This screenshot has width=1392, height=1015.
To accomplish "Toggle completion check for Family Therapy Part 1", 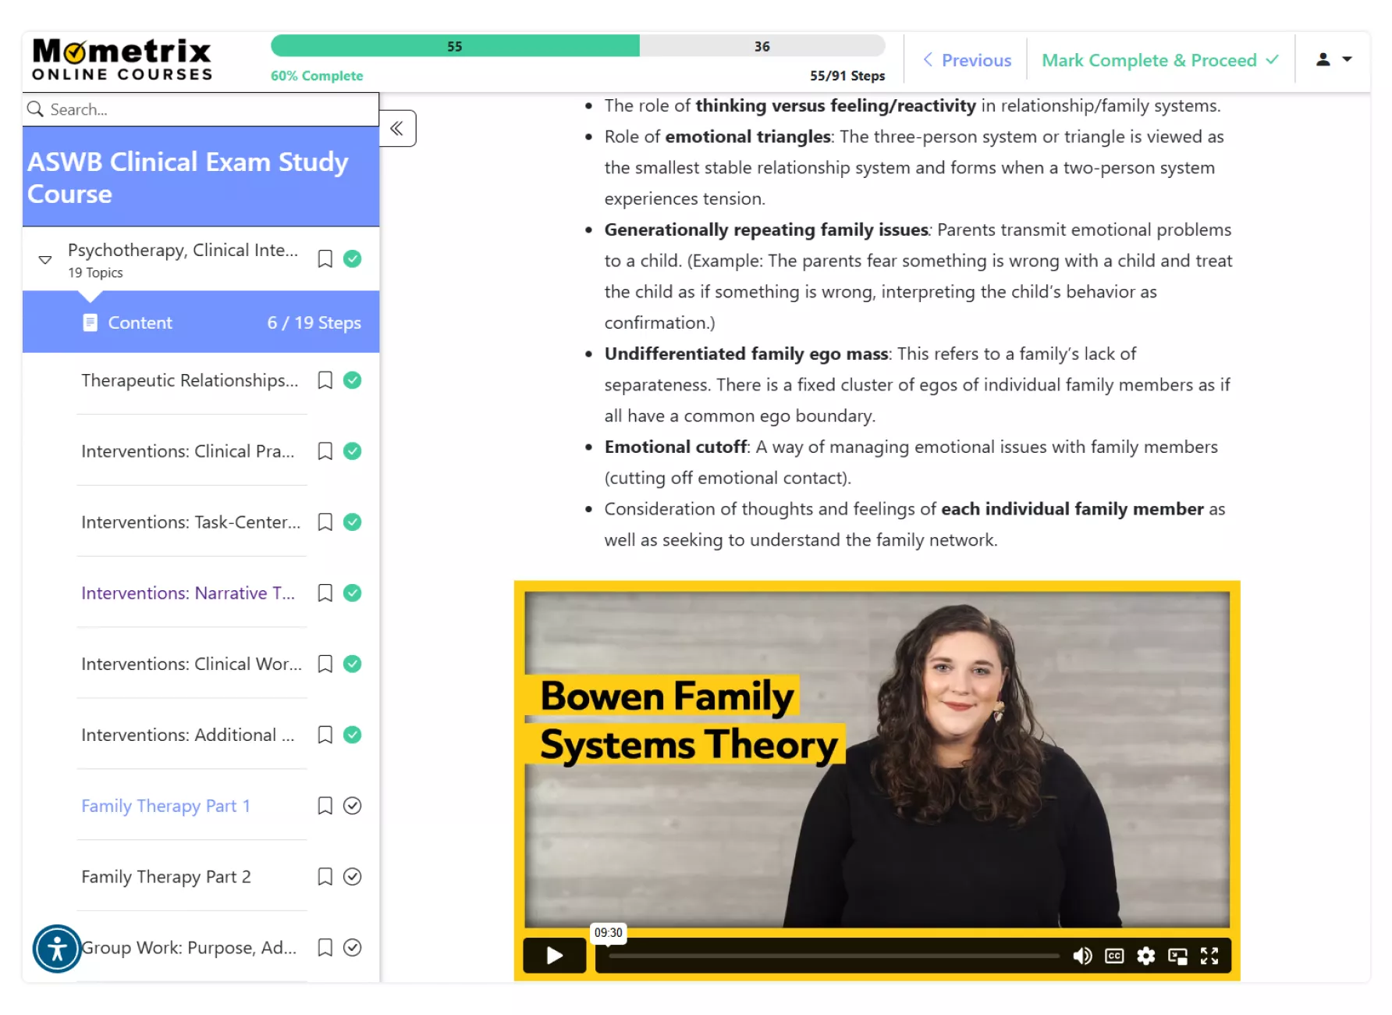I will pyautogui.click(x=353, y=806).
